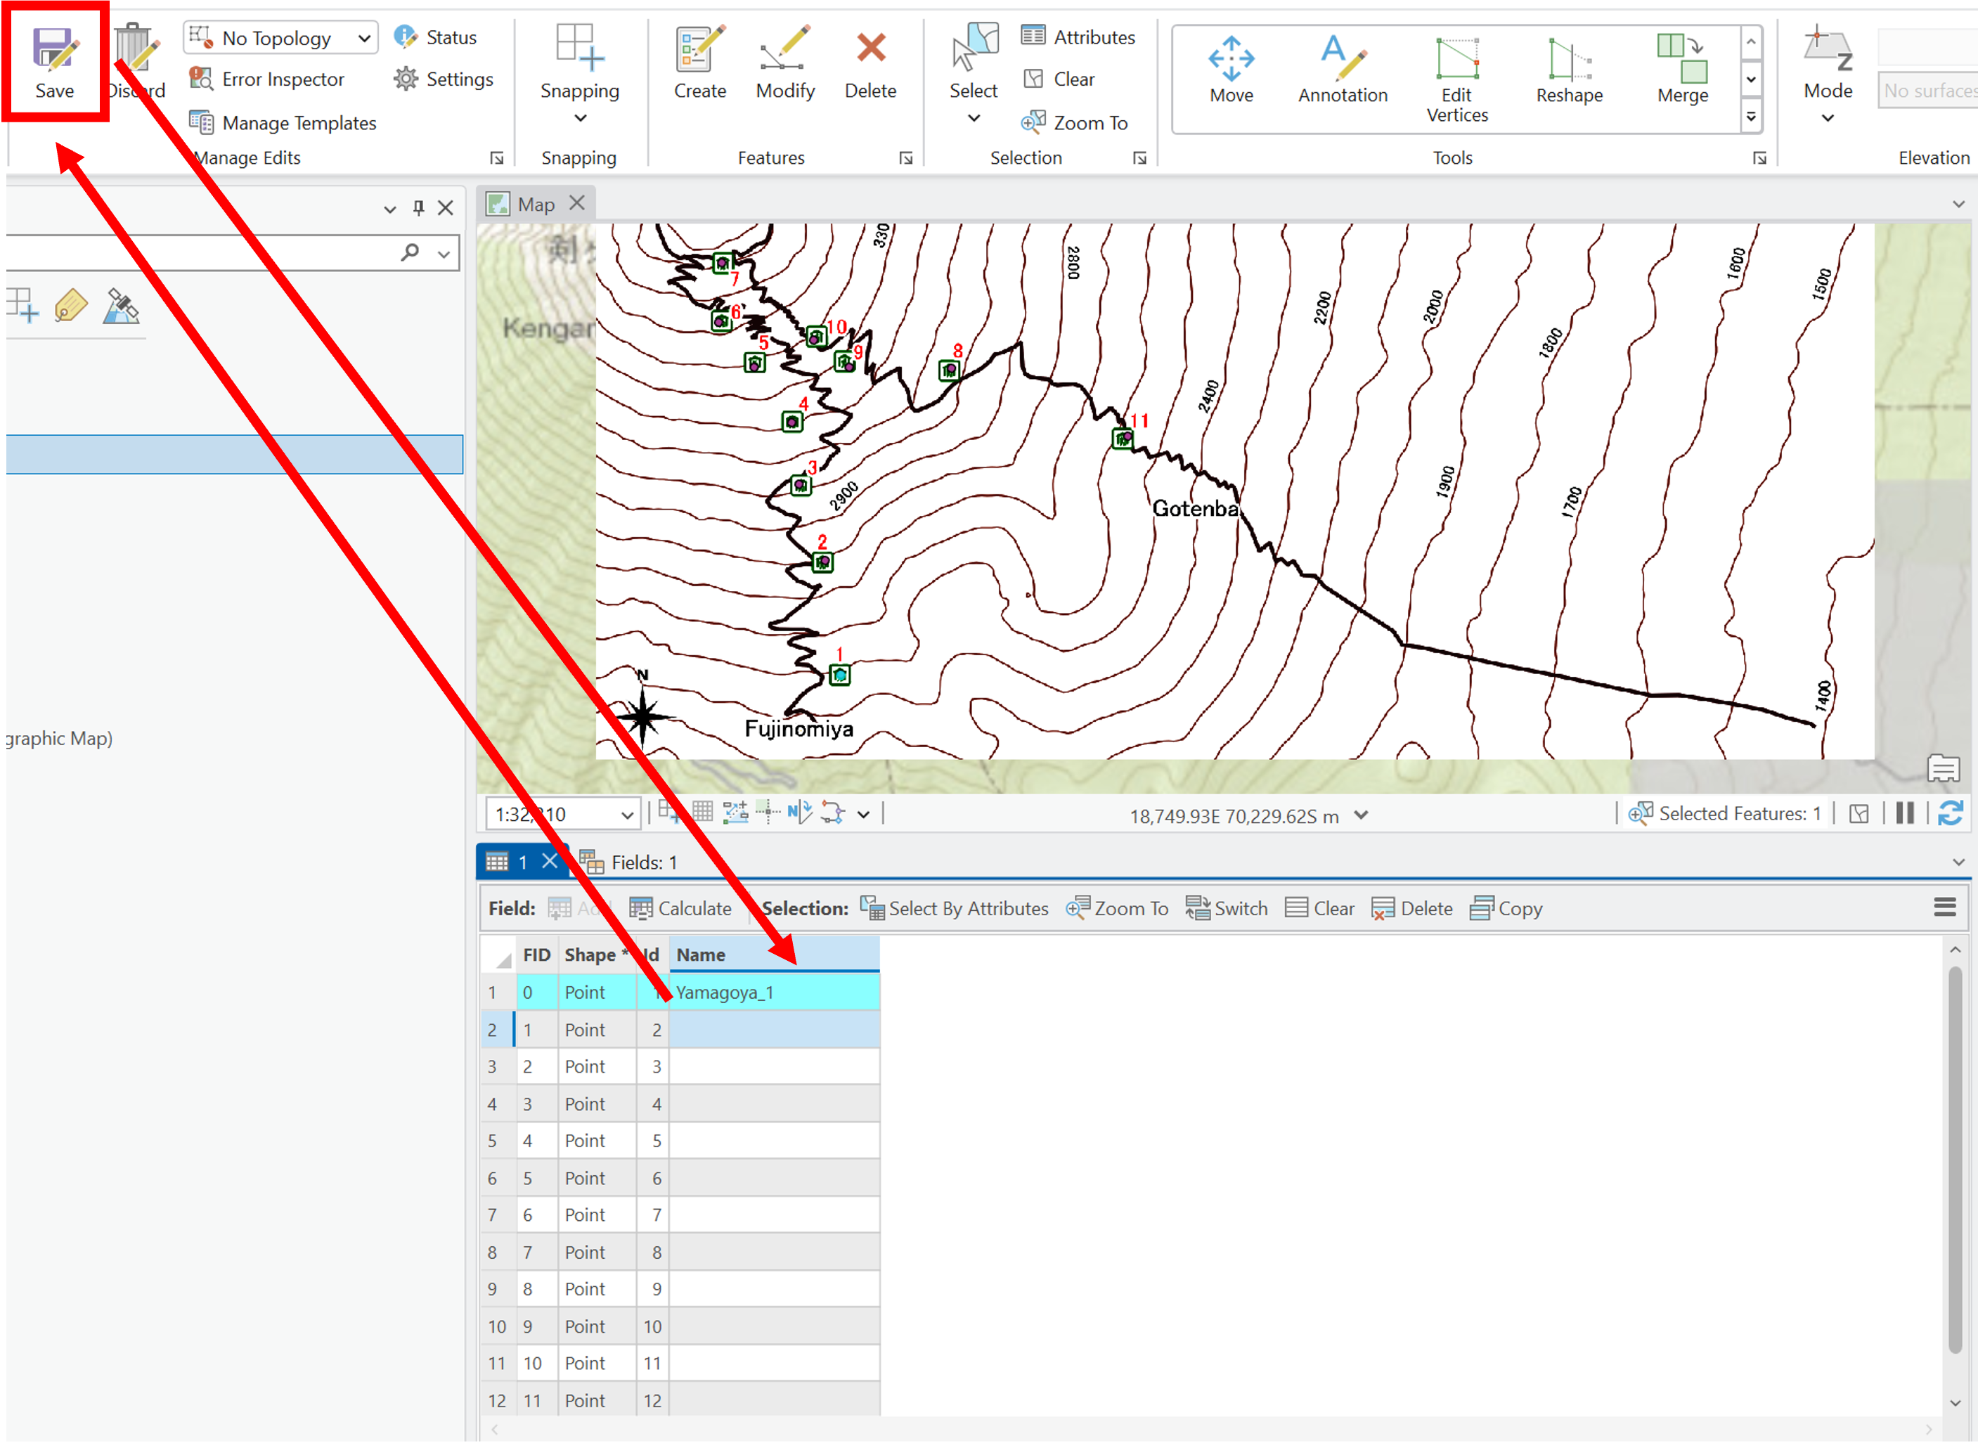Select By Attributes in table toolbar
This screenshot has height=1443, width=1978.
(955, 908)
